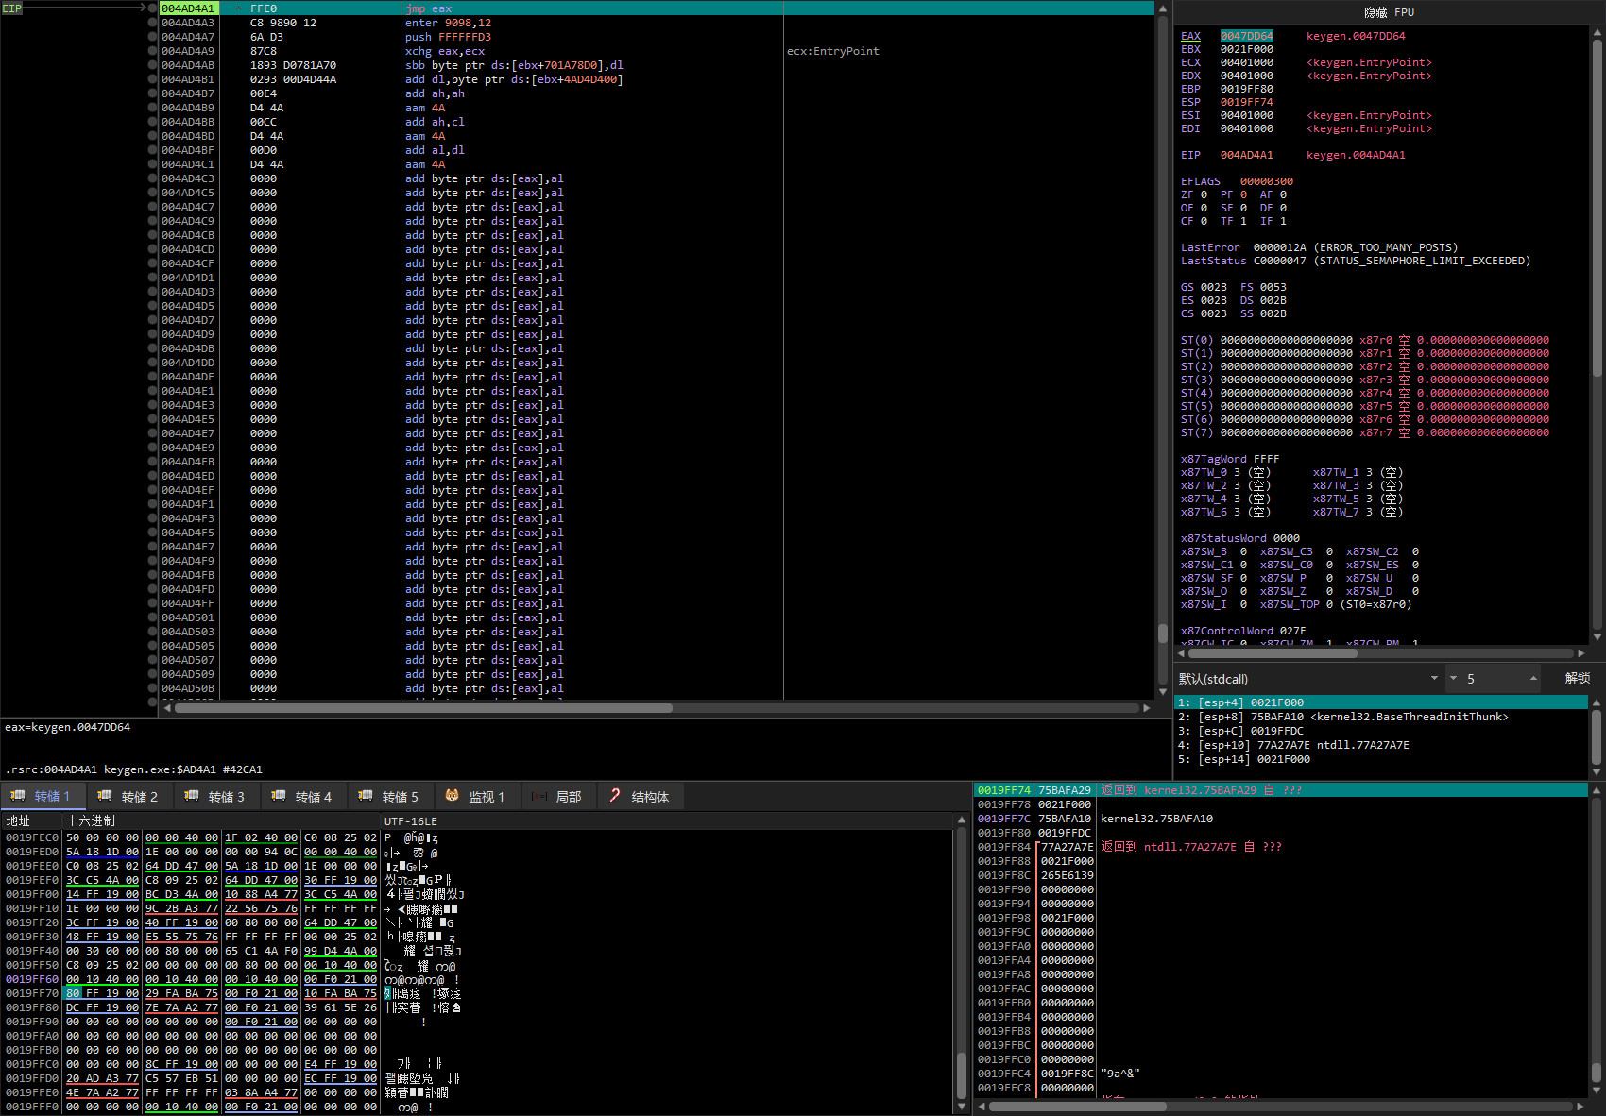Select argument row 2: [esp+8] 75BAFA10
Screen dimensions: 1606x1116
(1380, 717)
